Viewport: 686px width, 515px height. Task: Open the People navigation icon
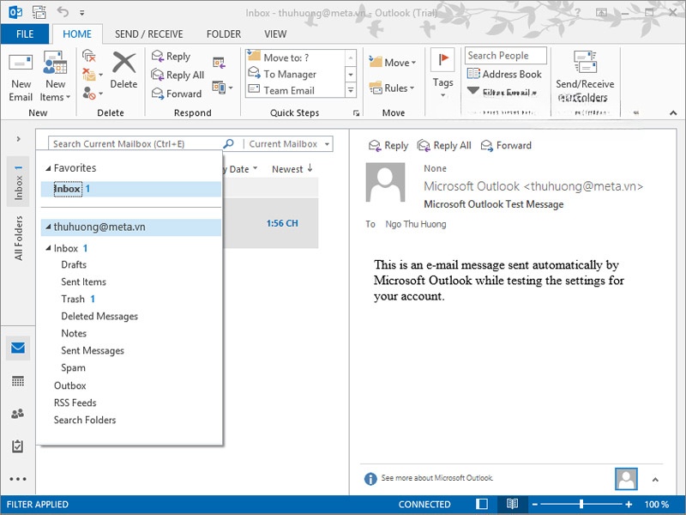(x=18, y=414)
